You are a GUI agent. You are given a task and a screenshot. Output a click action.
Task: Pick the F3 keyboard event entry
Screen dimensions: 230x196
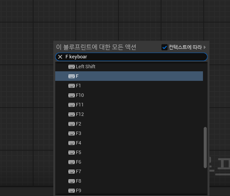(x=129, y=133)
